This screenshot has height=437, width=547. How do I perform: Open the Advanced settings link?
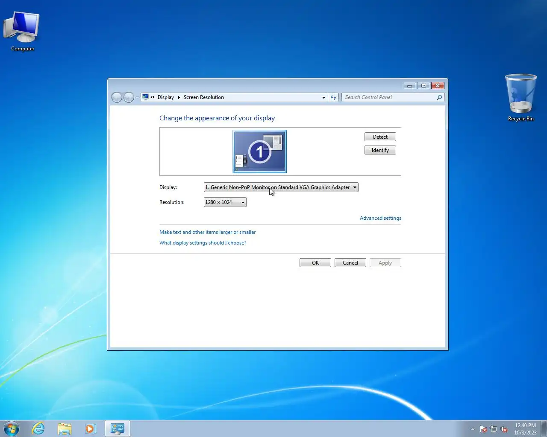[380, 218]
